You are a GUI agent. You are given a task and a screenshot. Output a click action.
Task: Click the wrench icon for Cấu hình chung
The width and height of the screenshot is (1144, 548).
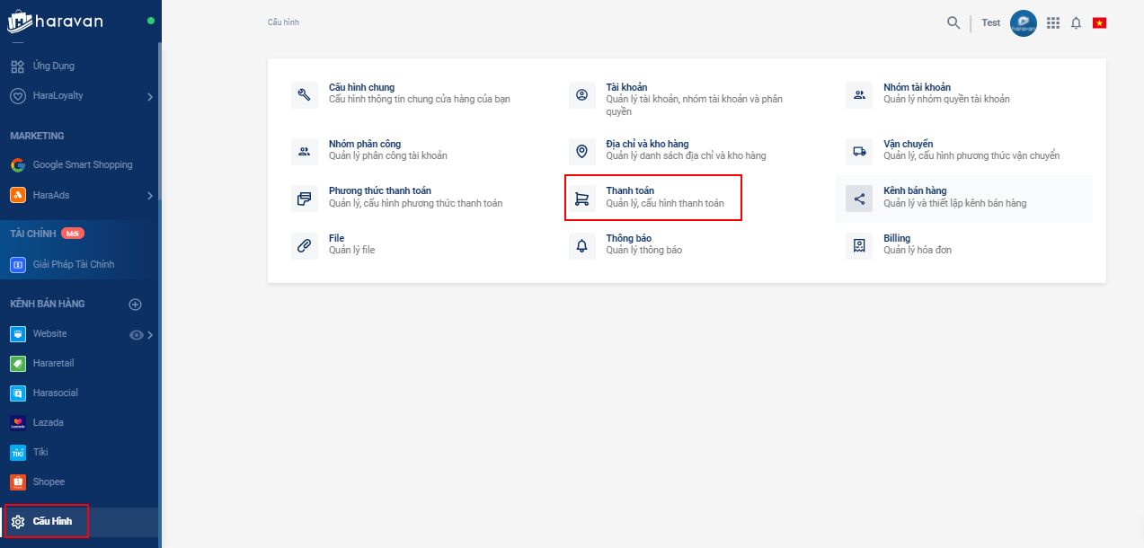(305, 94)
